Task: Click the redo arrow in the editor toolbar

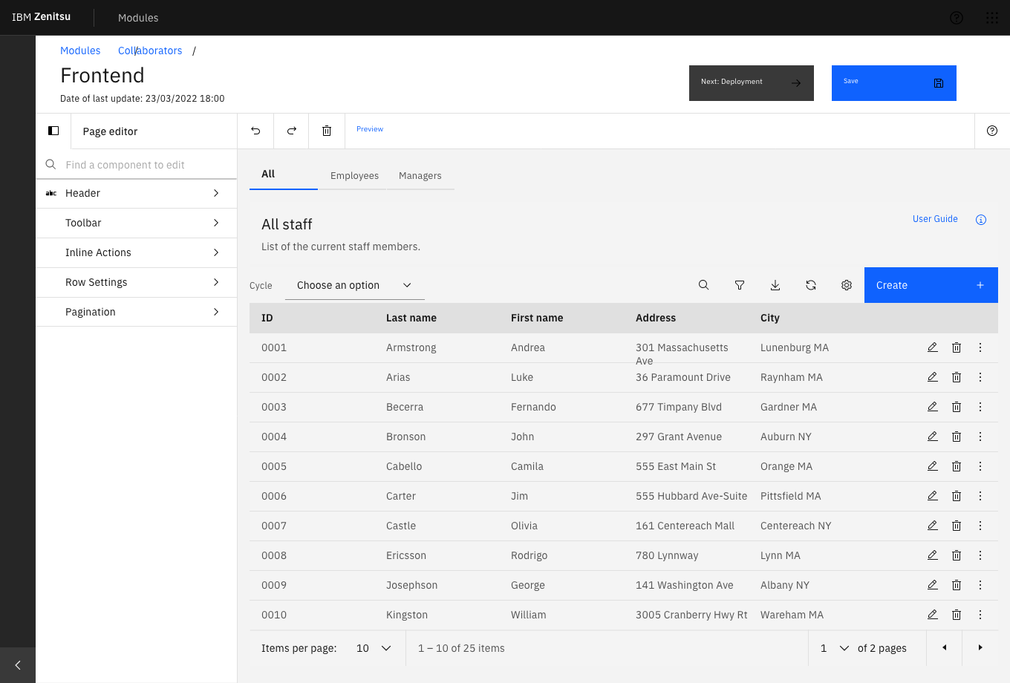Action: pyautogui.click(x=292, y=131)
